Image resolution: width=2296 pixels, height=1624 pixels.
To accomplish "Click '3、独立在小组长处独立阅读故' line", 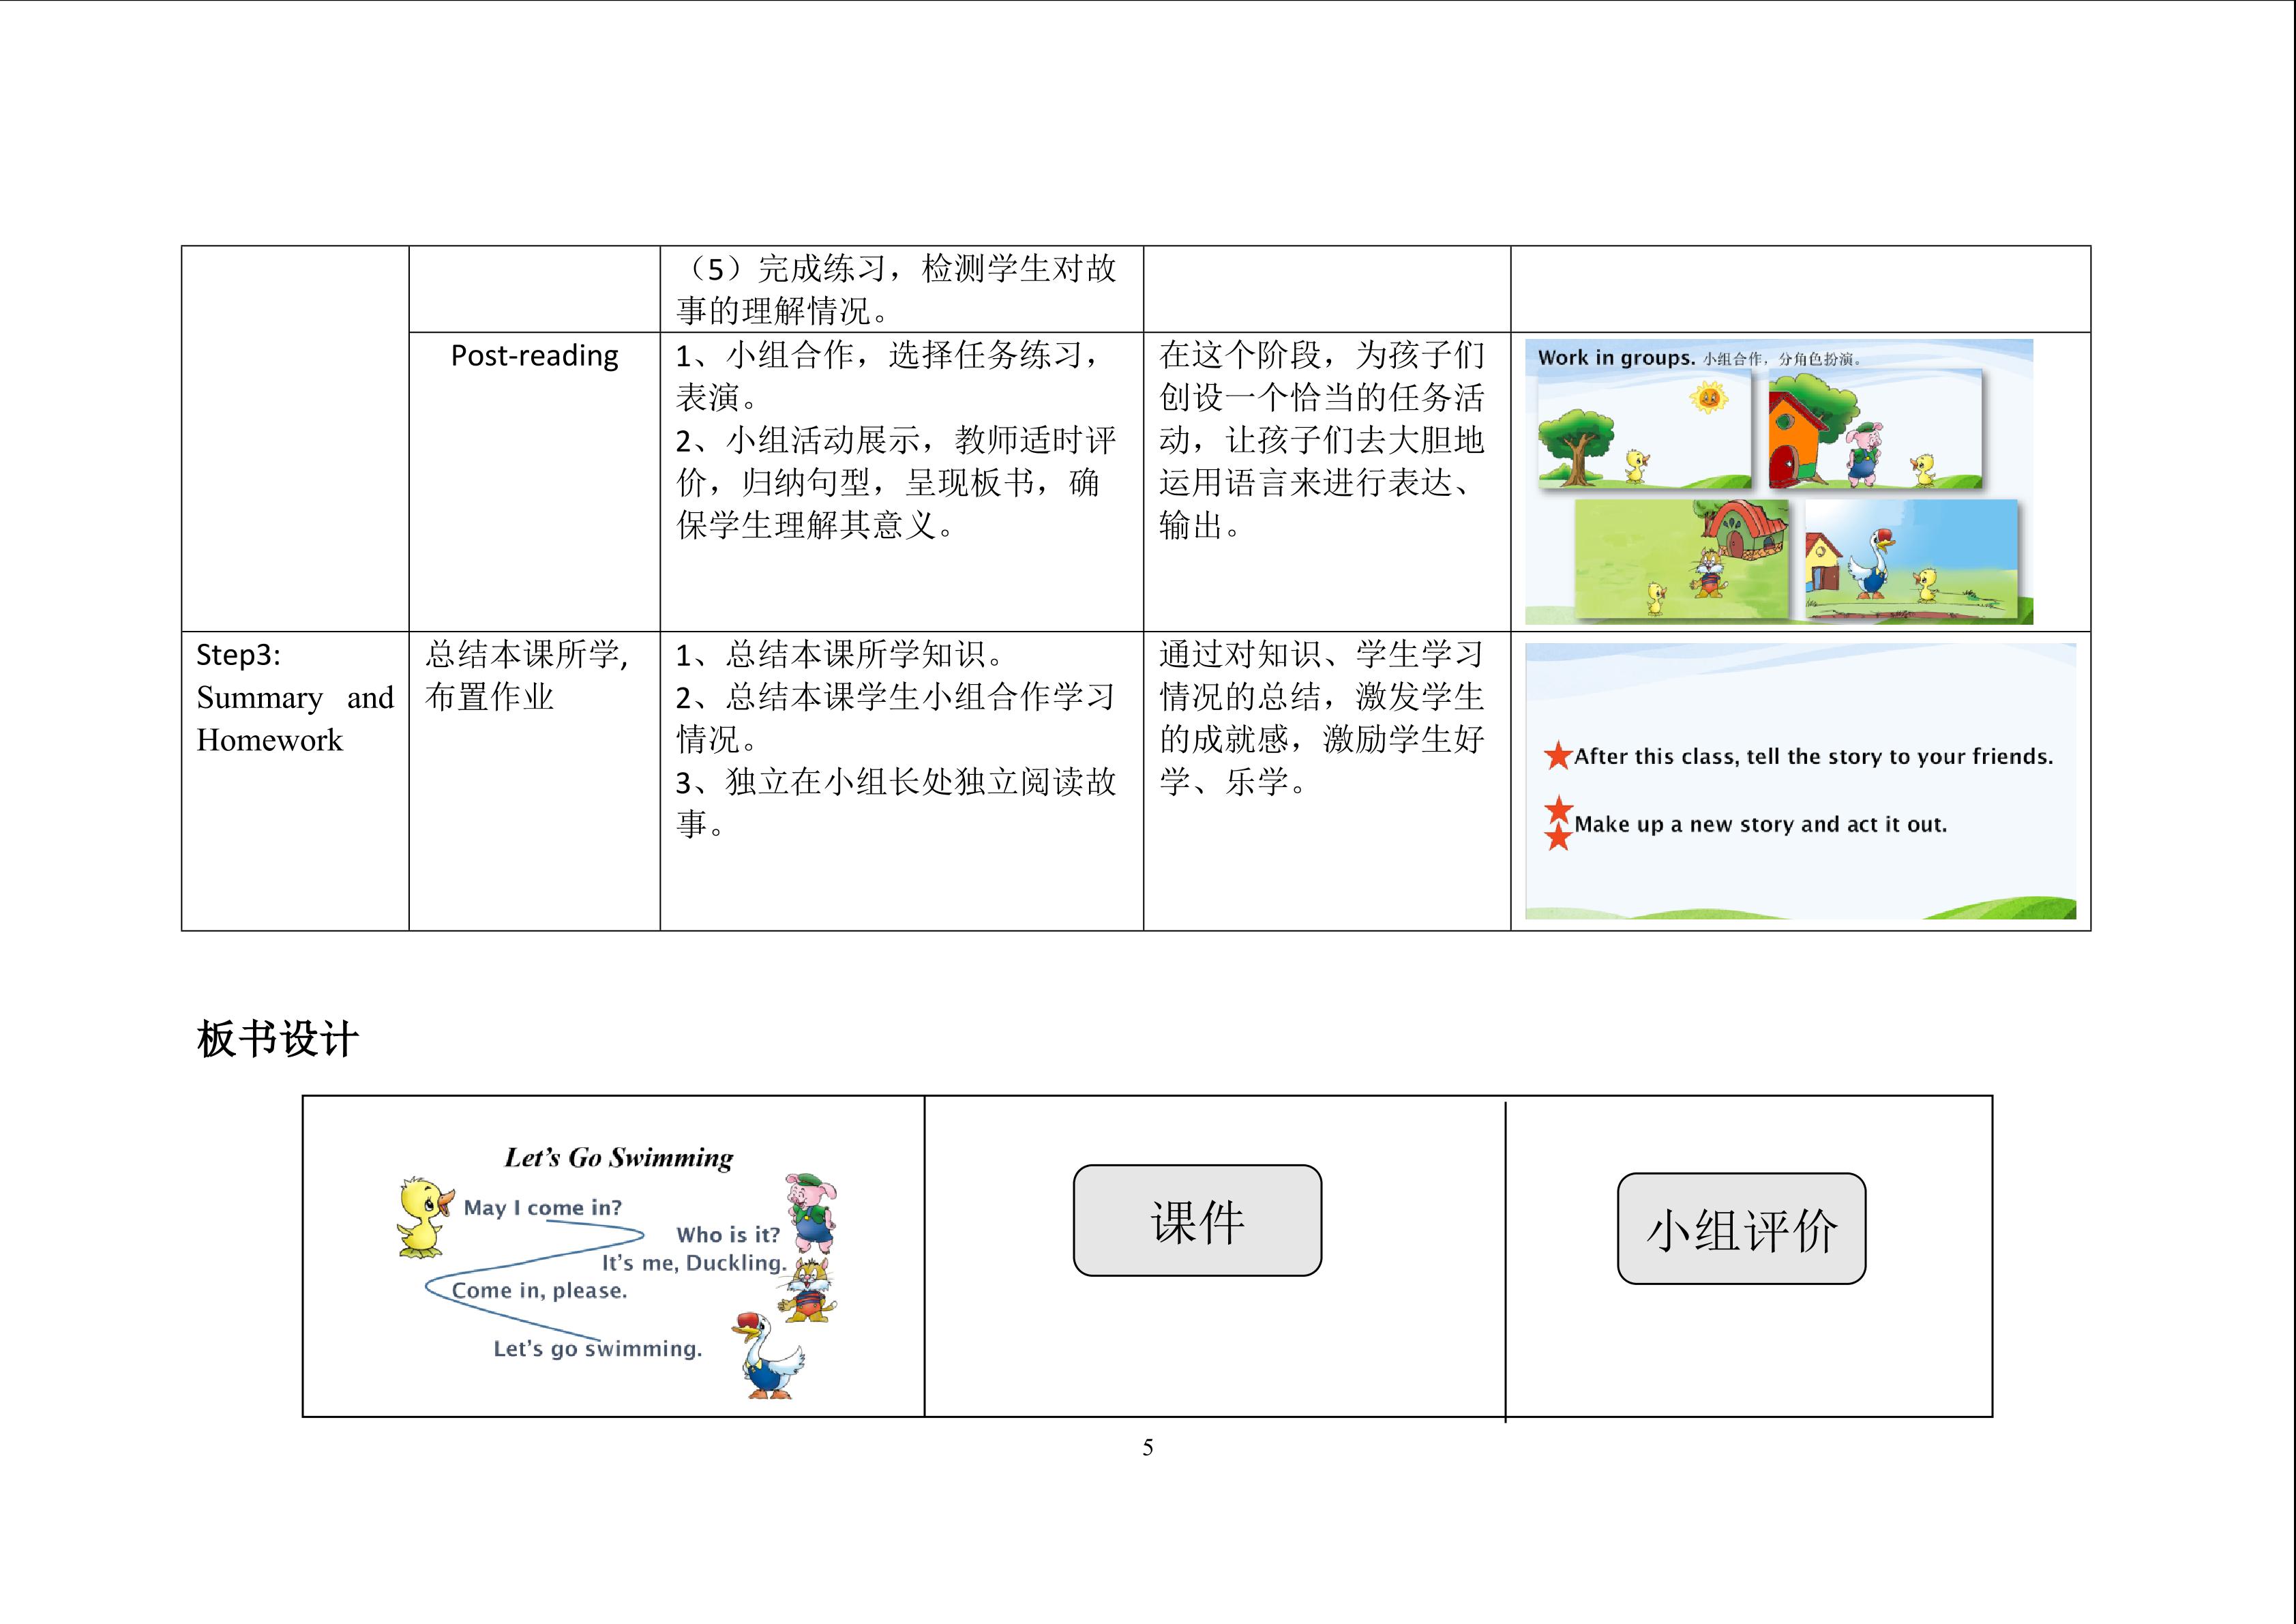I will (x=896, y=782).
